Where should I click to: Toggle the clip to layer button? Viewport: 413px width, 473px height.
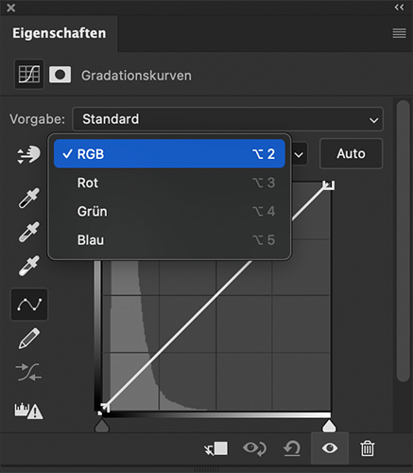pyautogui.click(x=216, y=448)
